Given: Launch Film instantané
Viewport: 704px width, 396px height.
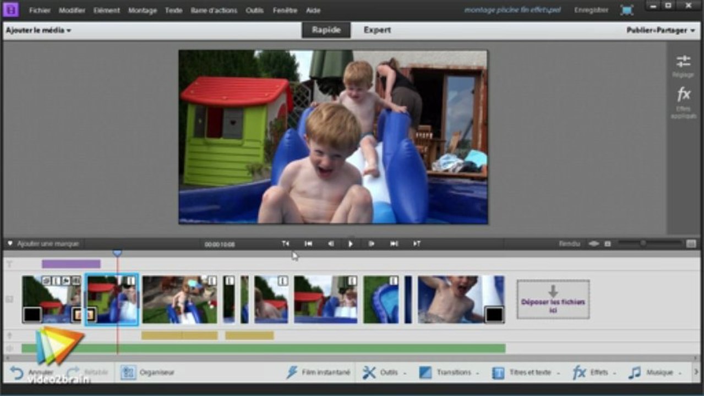Looking at the screenshot, I should coord(318,372).
